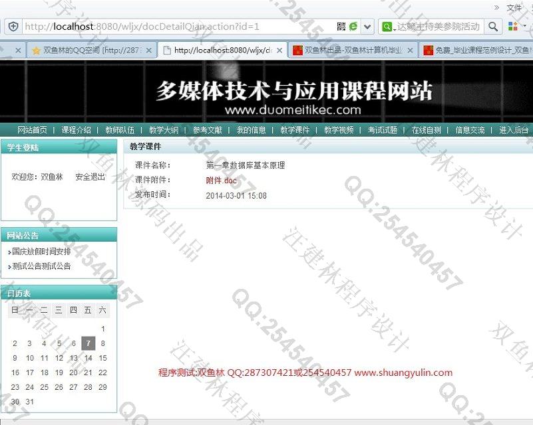Open the QR code icon in address bar

point(341,27)
